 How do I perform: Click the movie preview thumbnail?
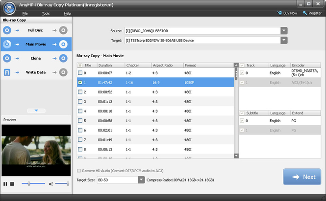tap(36, 150)
